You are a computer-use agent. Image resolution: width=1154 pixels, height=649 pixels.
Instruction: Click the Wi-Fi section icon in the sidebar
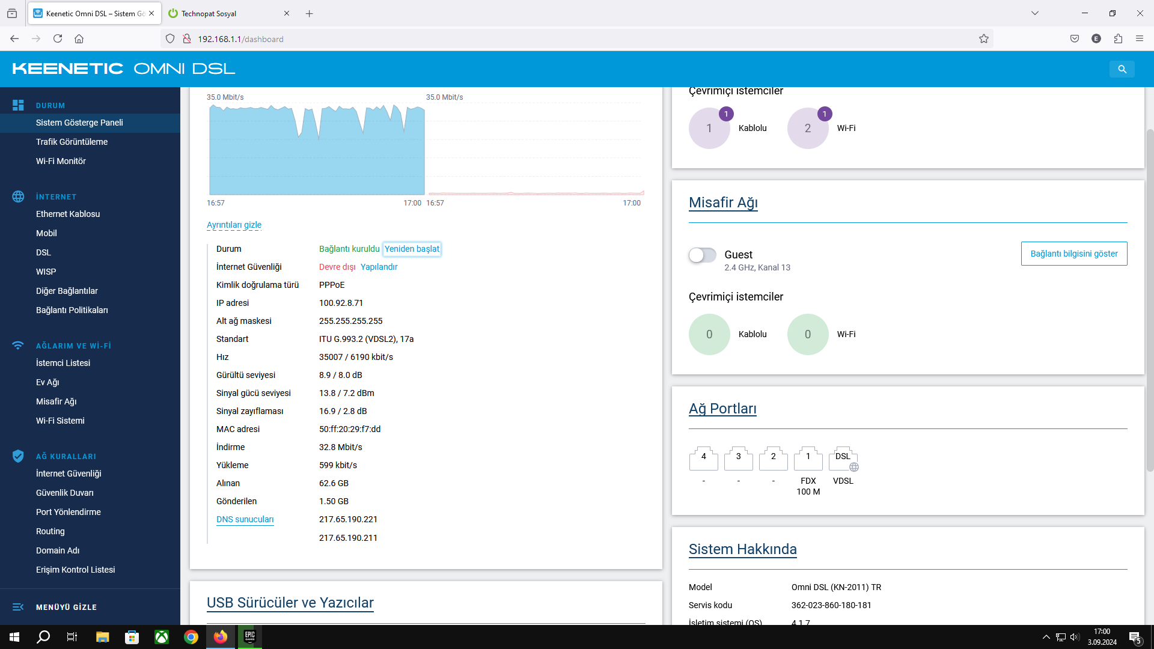tap(18, 346)
